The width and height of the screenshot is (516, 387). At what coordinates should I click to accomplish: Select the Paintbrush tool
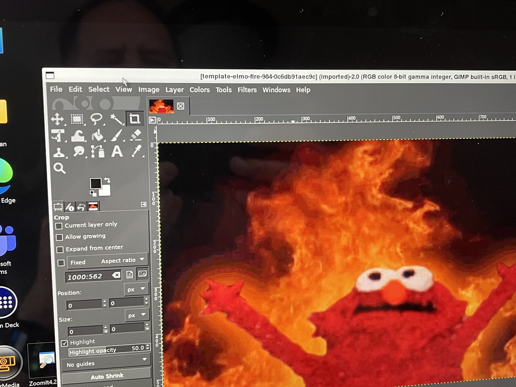[117, 135]
